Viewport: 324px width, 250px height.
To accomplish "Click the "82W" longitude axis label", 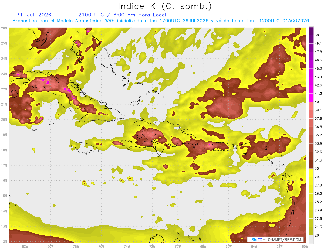I will [x=25, y=246].
